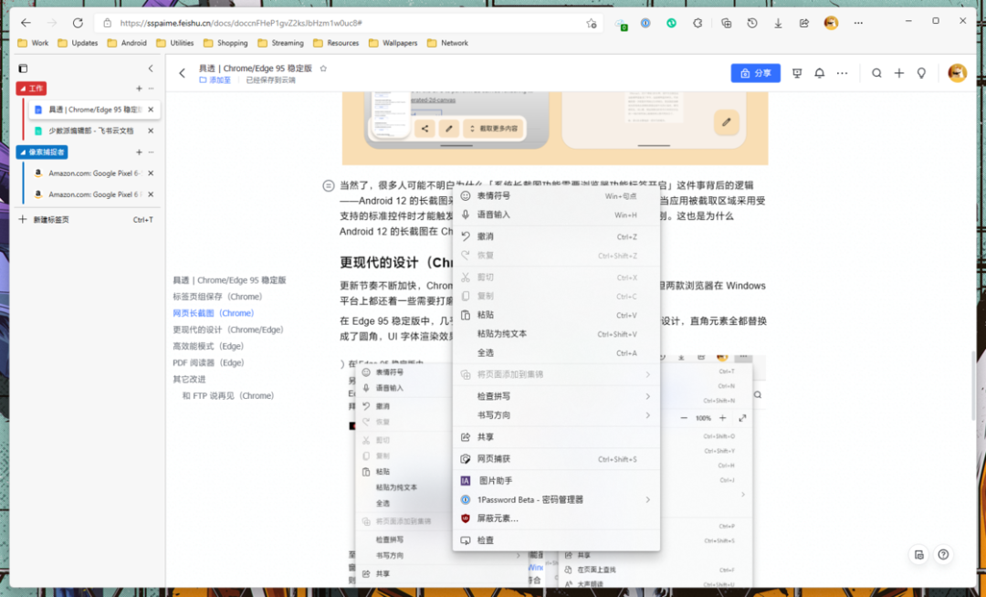Click 添加至 link under title

pyautogui.click(x=215, y=80)
